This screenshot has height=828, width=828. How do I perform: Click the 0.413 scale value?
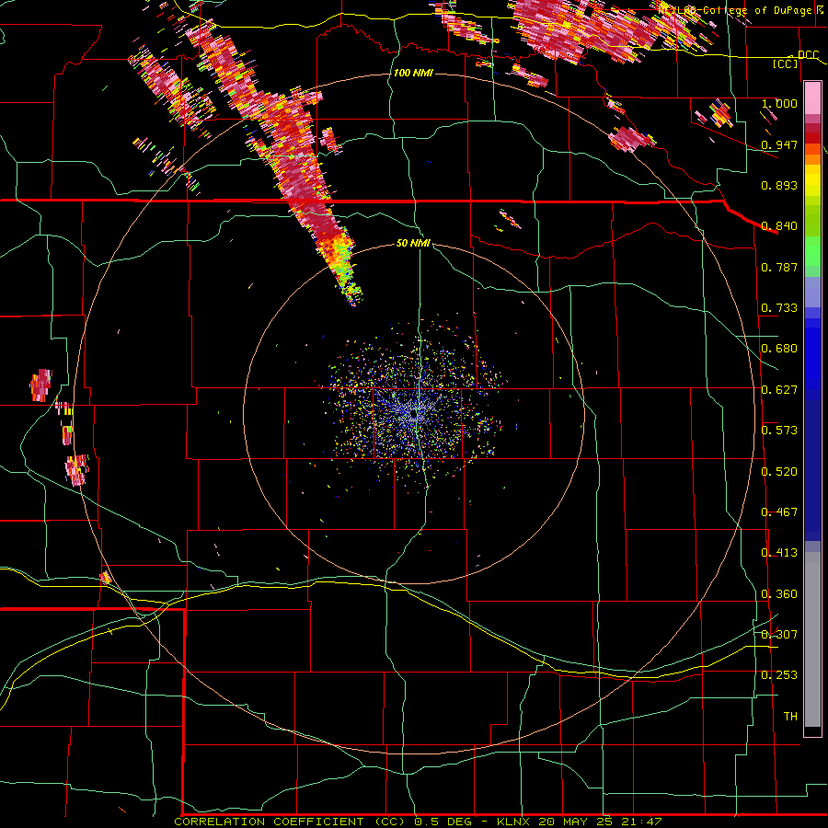pyautogui.click(x=779, y=553)
